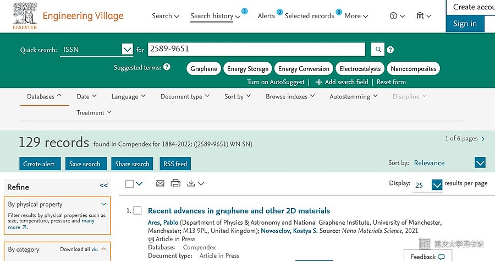
Task: Click the download results icon
Action: pyautogui.click(x=191, y=183)
